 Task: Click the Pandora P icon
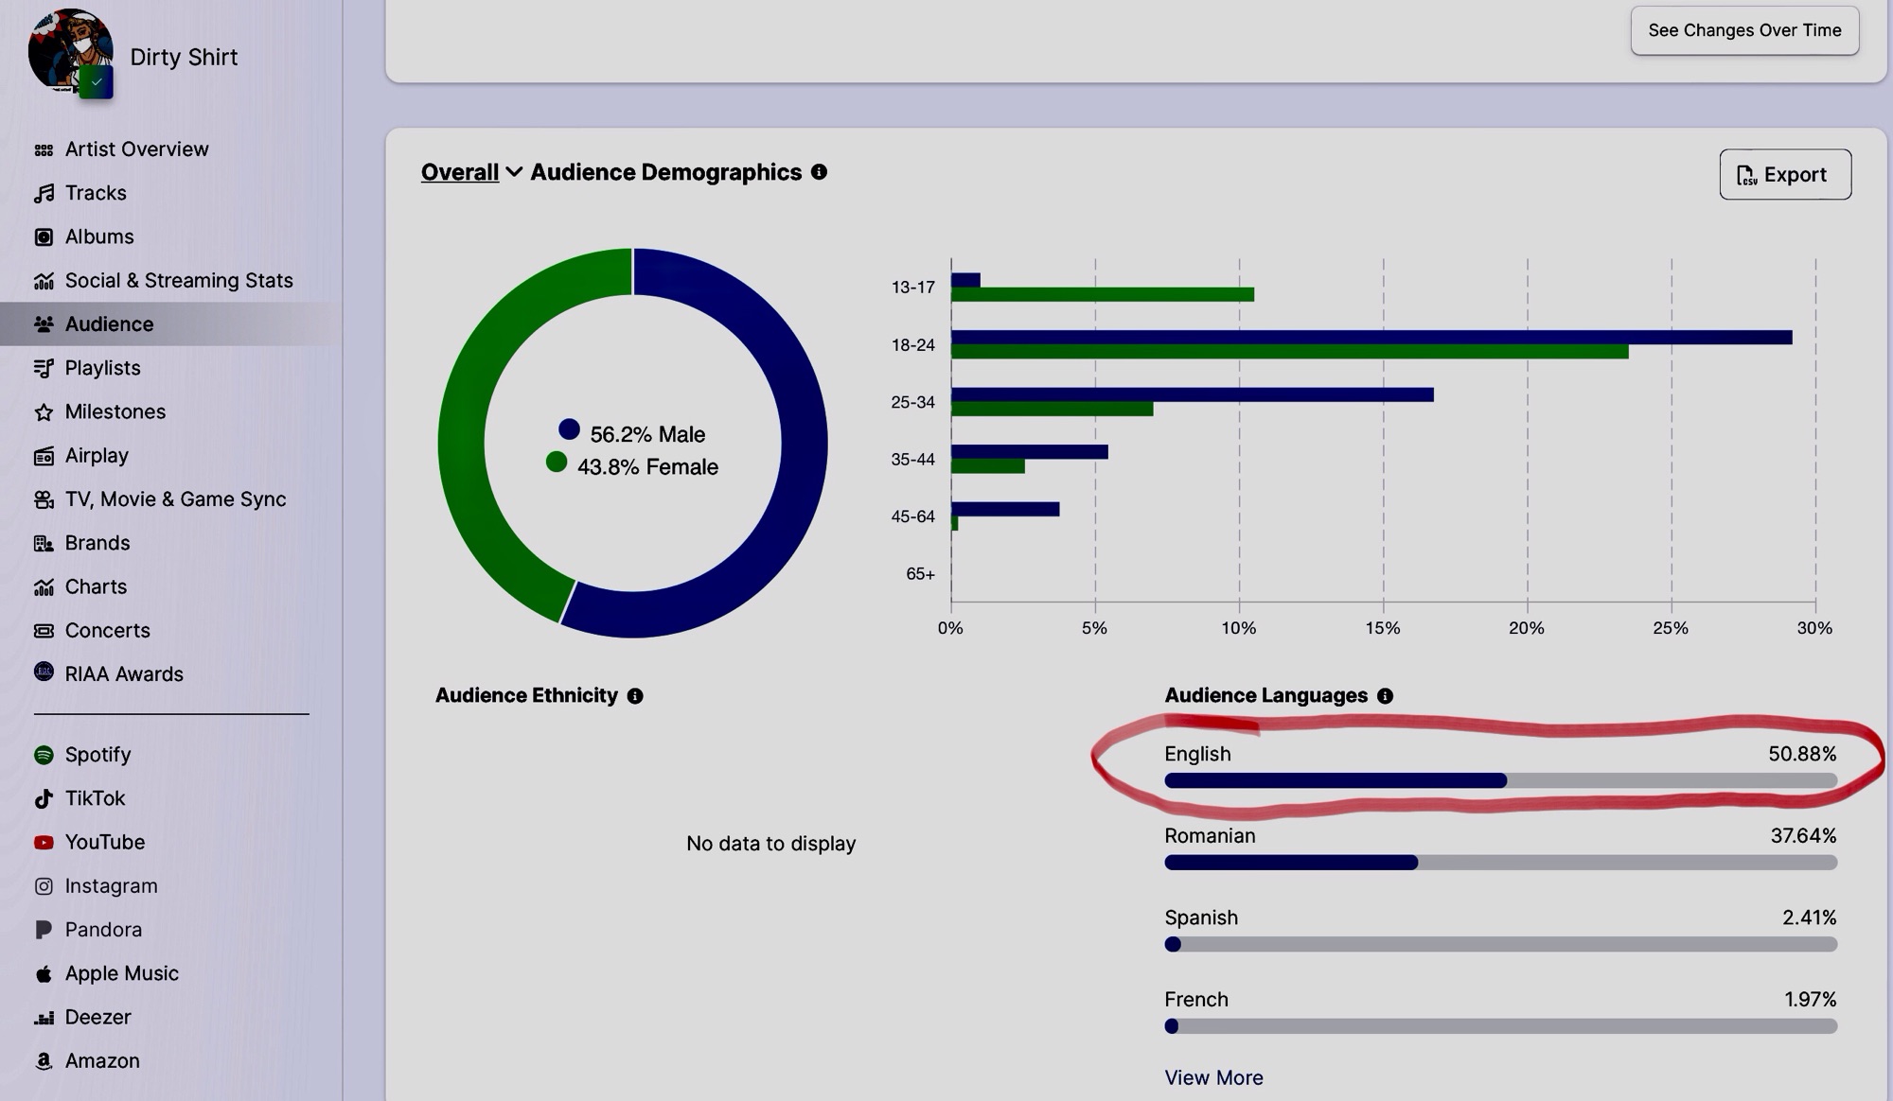[44, 930]
